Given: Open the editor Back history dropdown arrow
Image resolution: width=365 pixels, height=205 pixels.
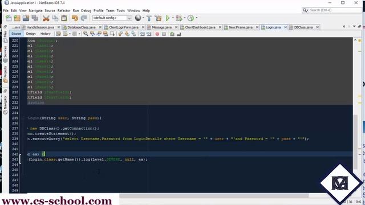Looking at the screenshot, I should [x=70, y=34].
